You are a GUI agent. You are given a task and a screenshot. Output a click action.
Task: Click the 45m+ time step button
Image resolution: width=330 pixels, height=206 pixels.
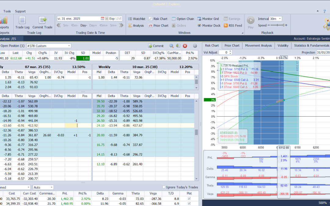(103, 25)
